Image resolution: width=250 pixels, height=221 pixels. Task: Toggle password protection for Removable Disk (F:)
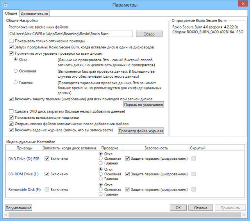point(127,189)
